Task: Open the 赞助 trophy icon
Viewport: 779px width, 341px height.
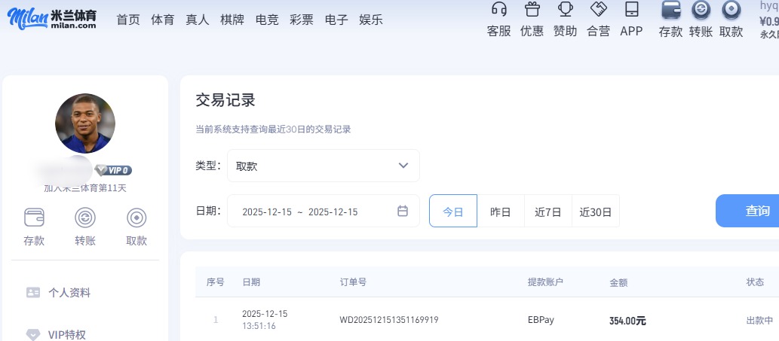Action: coord(565,8)
